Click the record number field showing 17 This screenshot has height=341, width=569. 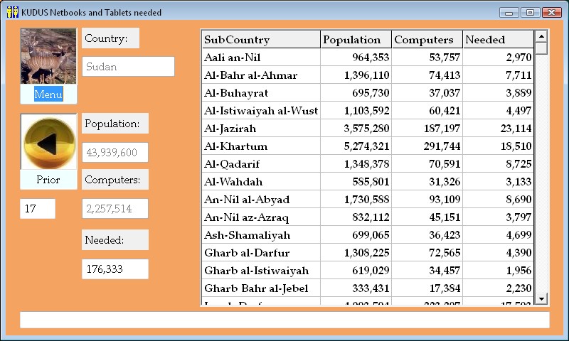click(37, 209)
